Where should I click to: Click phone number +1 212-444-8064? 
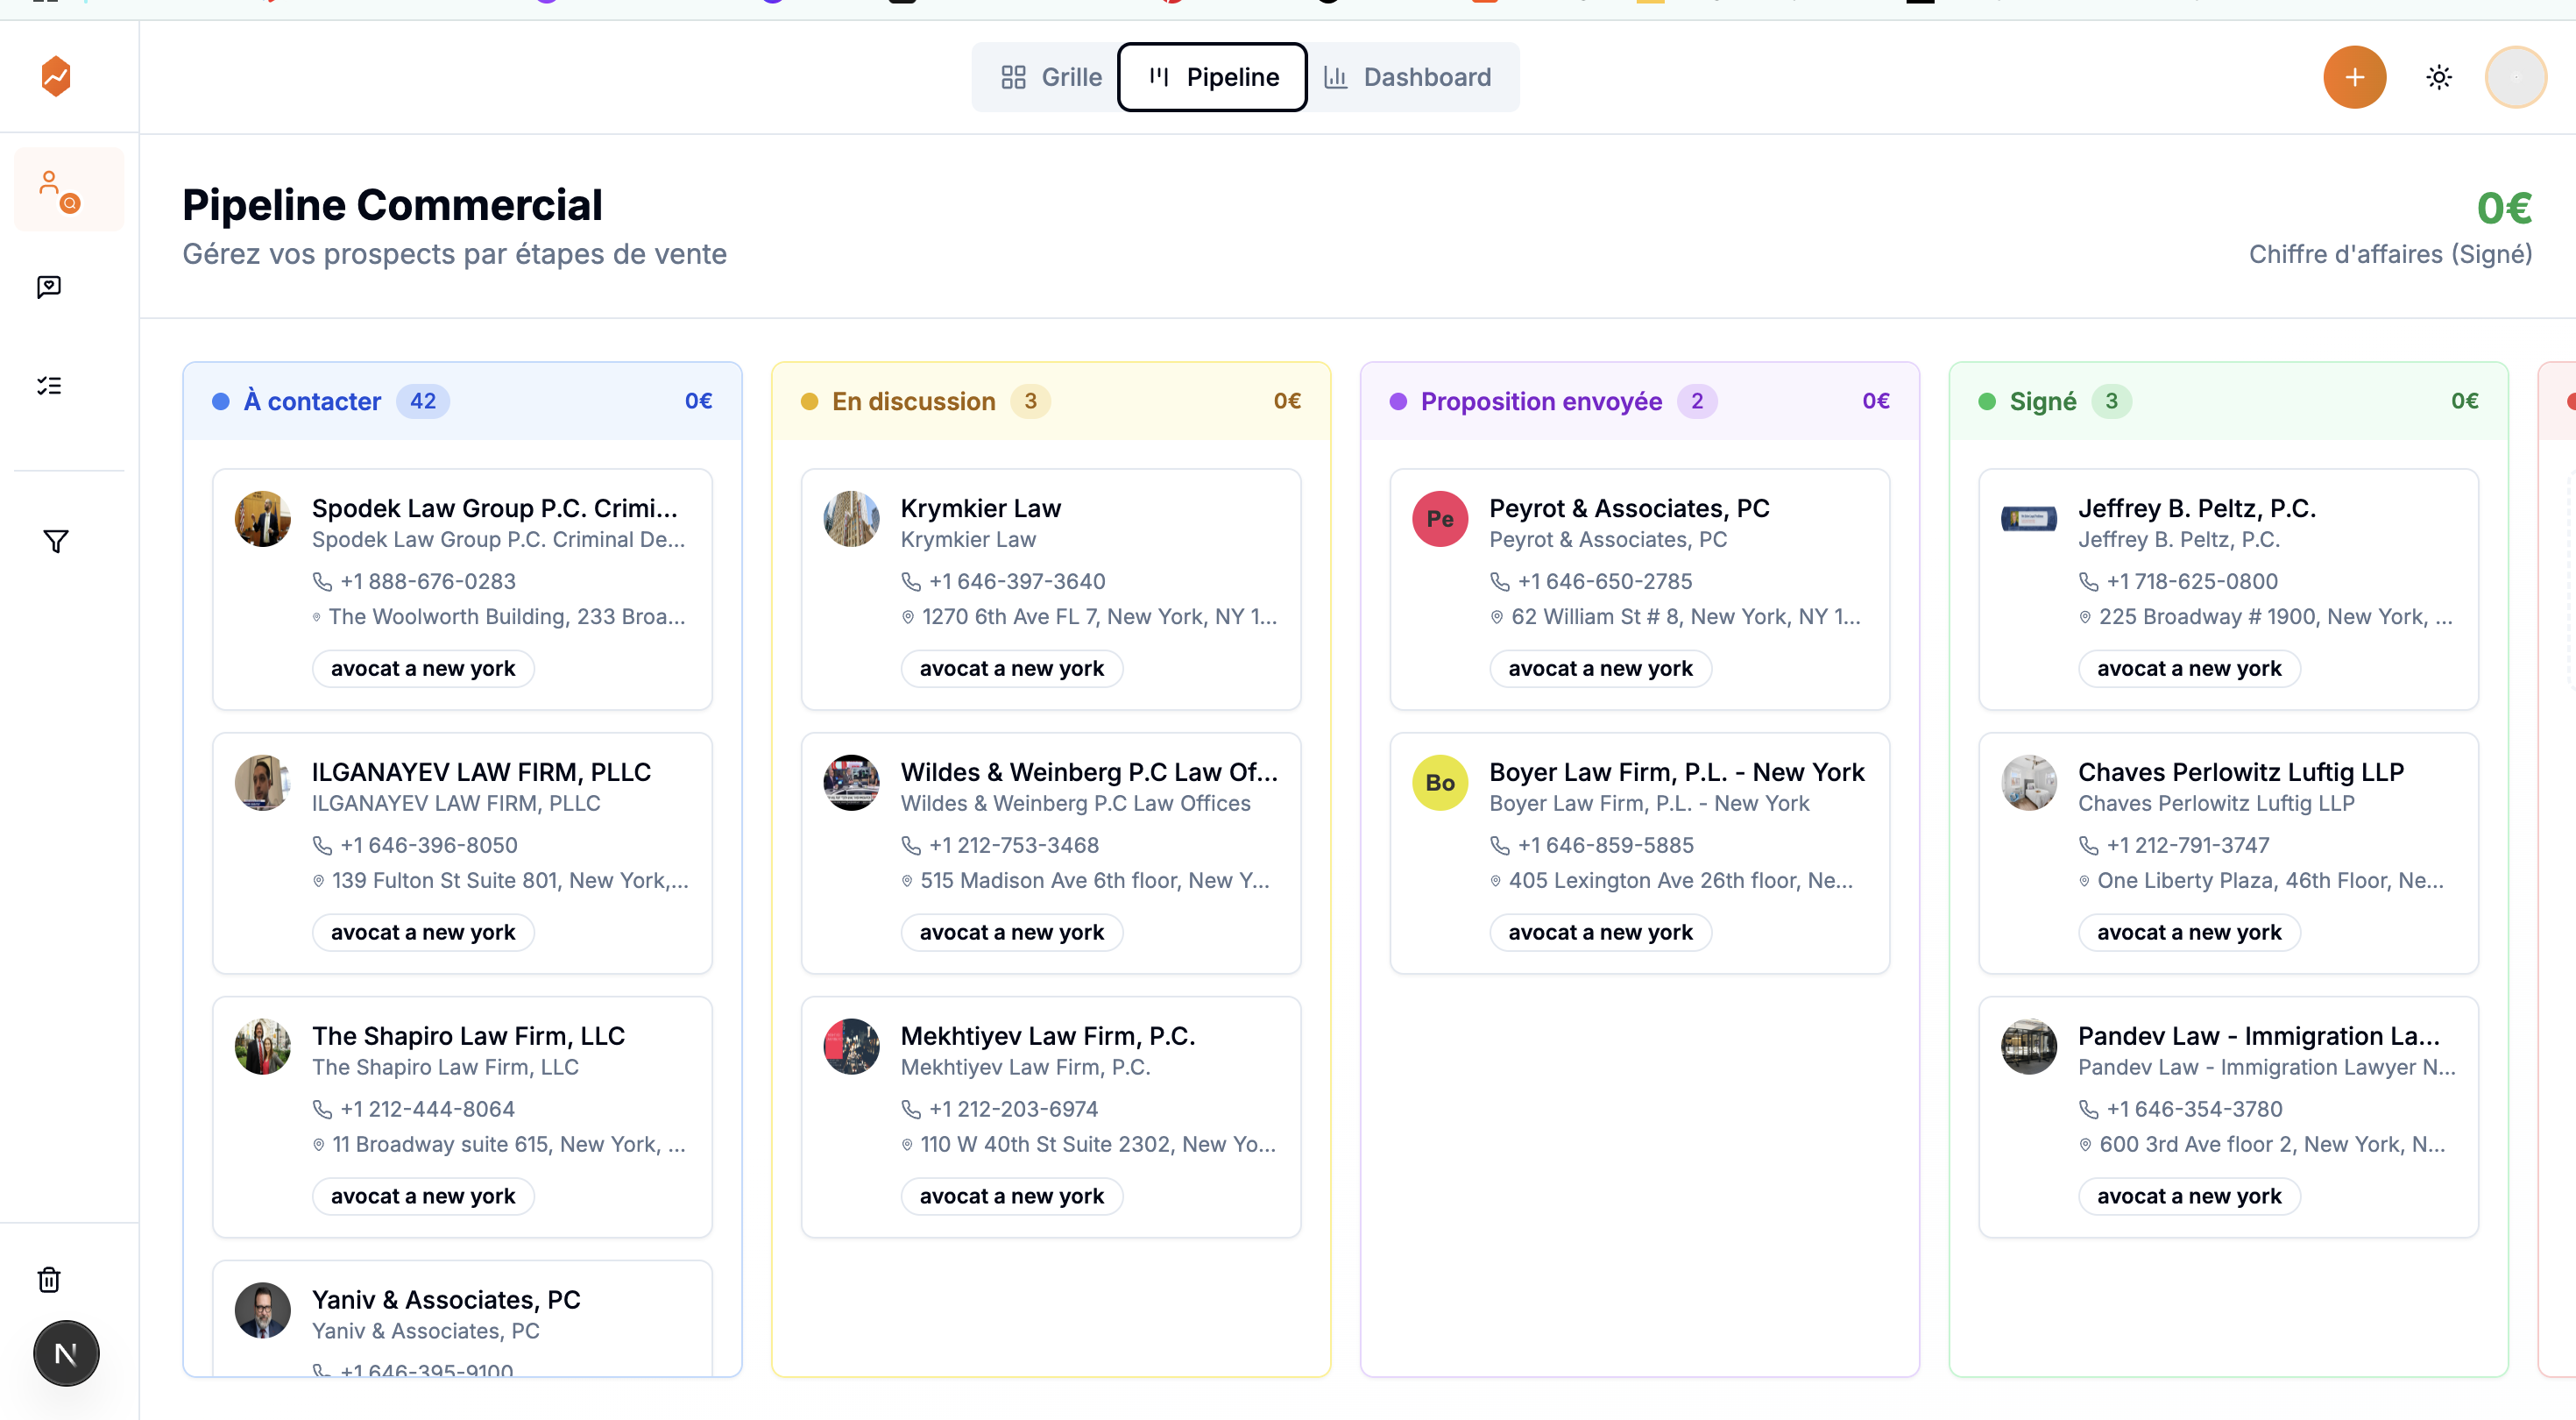click(427, 1110)
